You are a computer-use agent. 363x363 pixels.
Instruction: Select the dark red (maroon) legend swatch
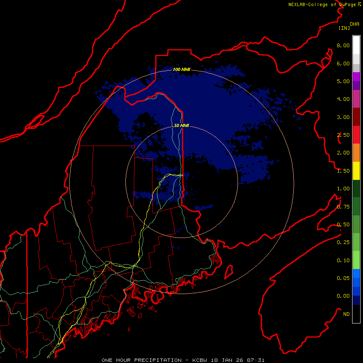coord(356,117)
